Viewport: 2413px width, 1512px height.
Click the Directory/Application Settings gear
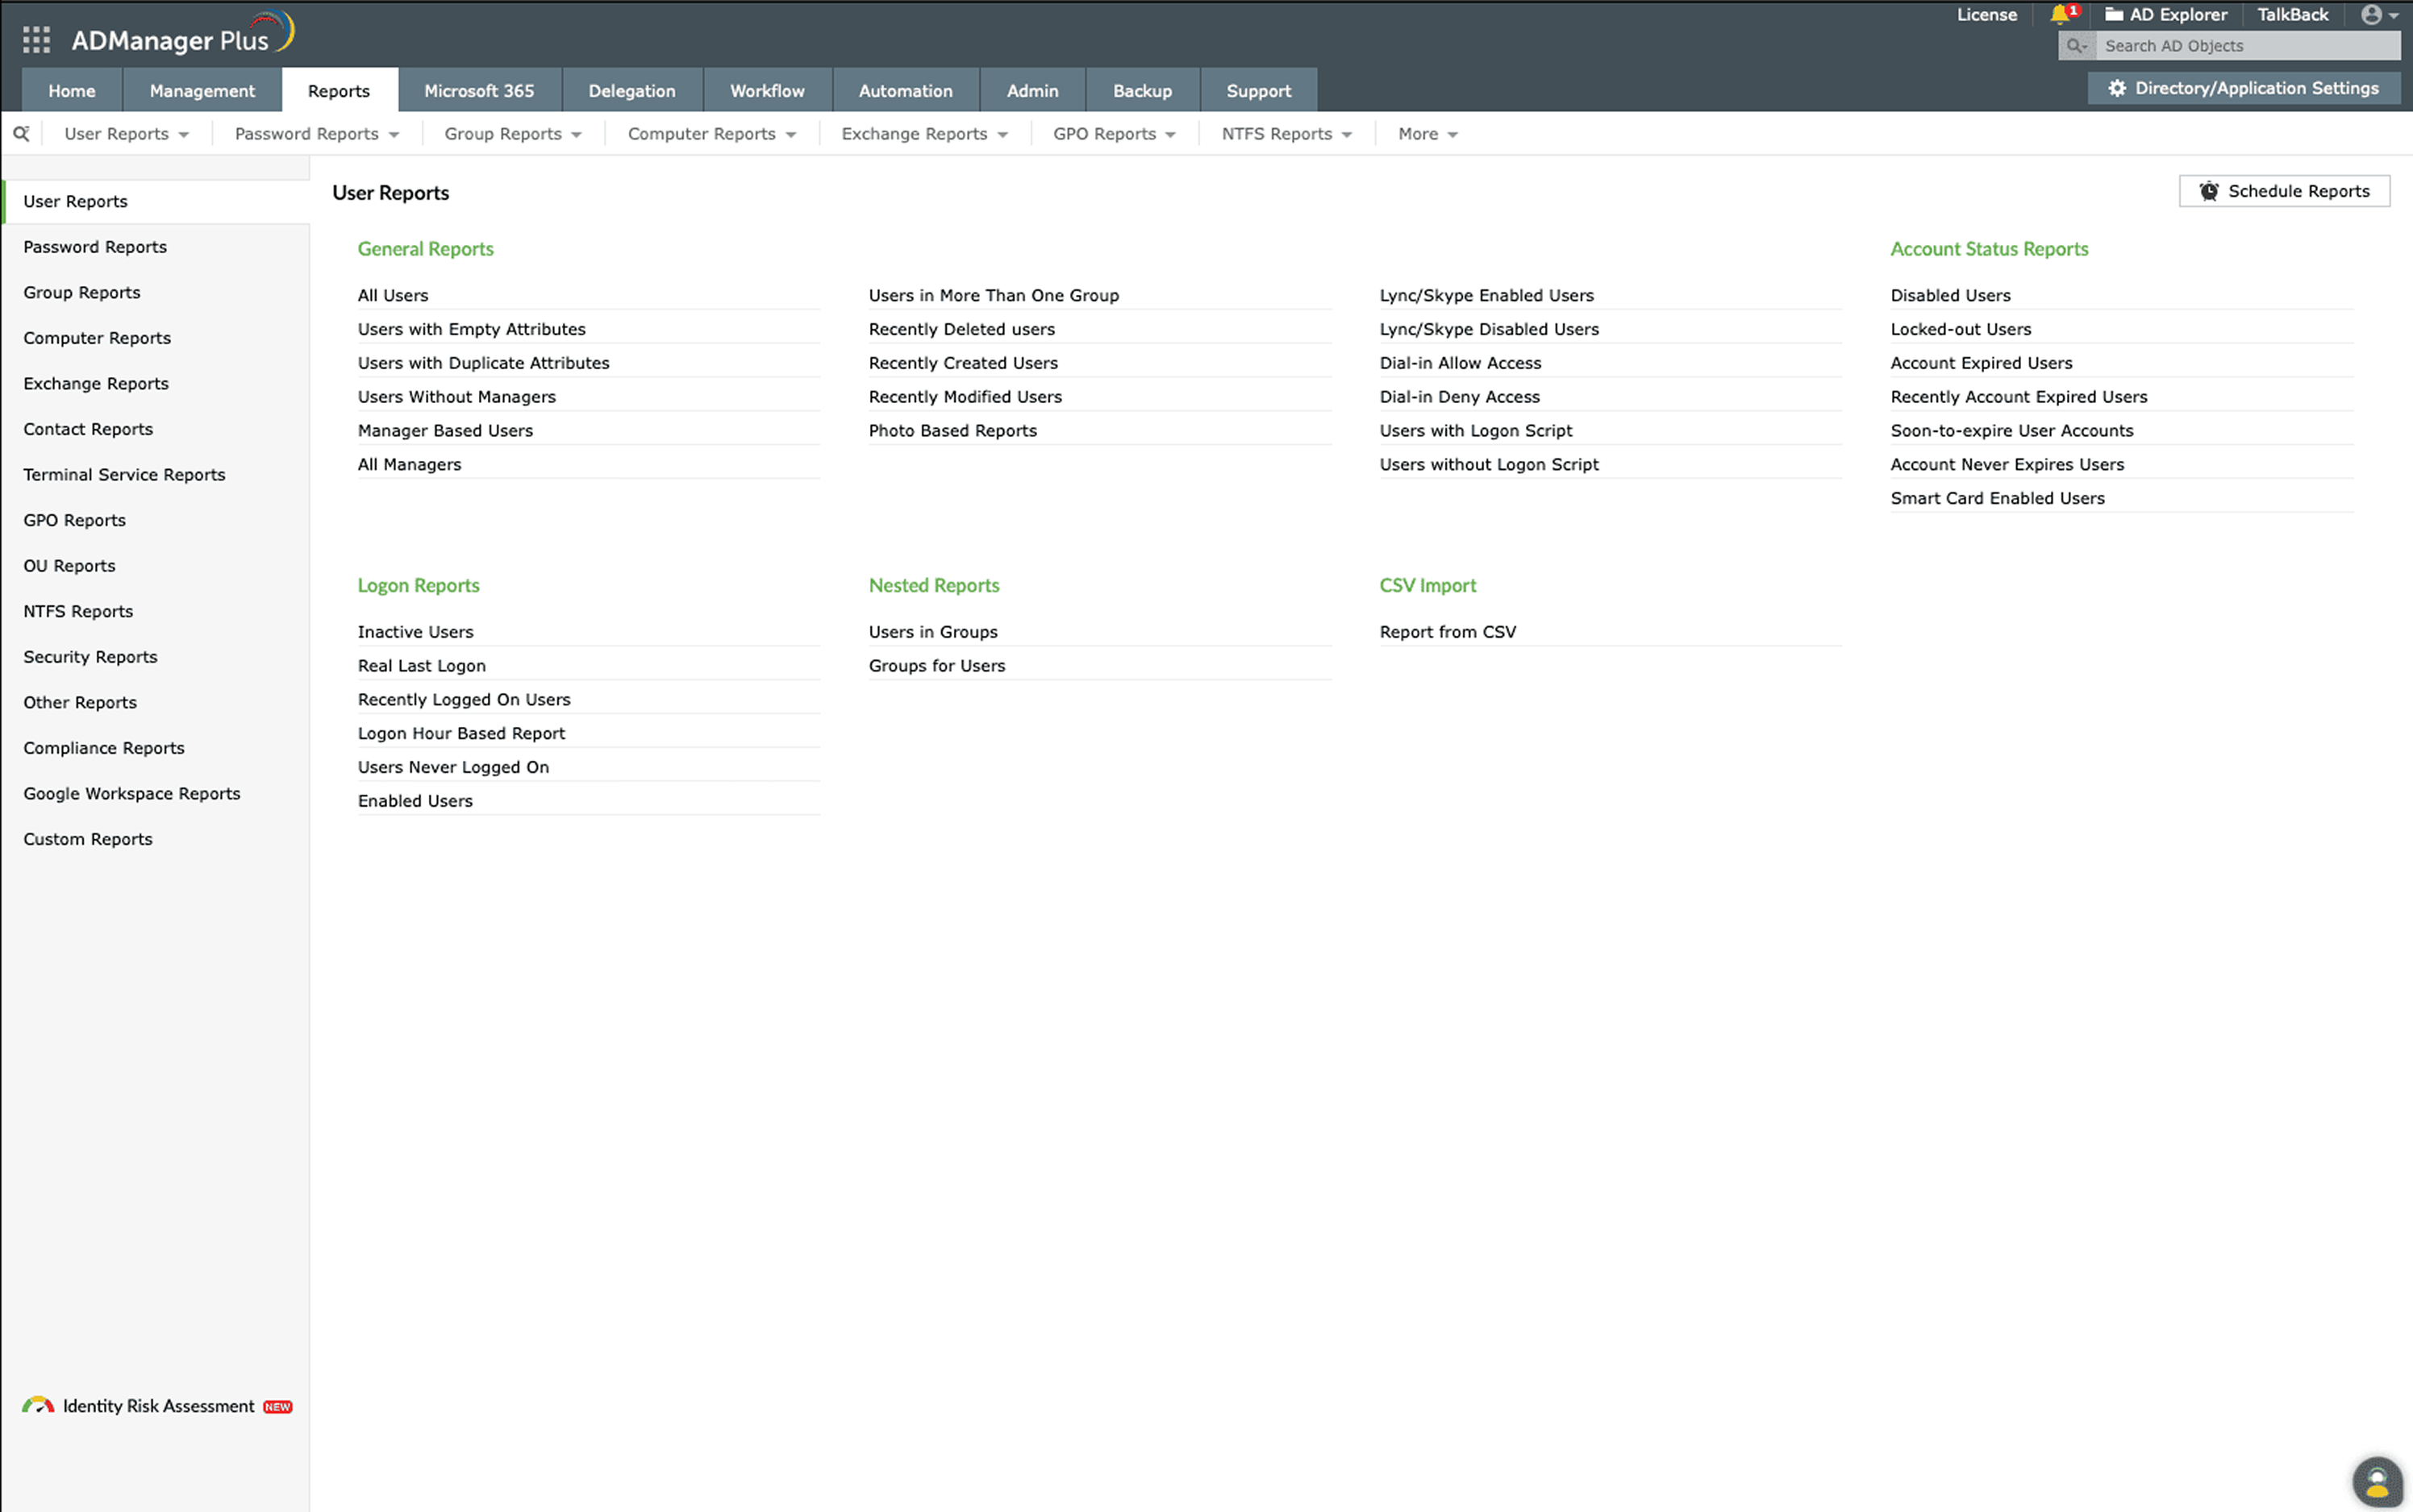pos(2117,88)
